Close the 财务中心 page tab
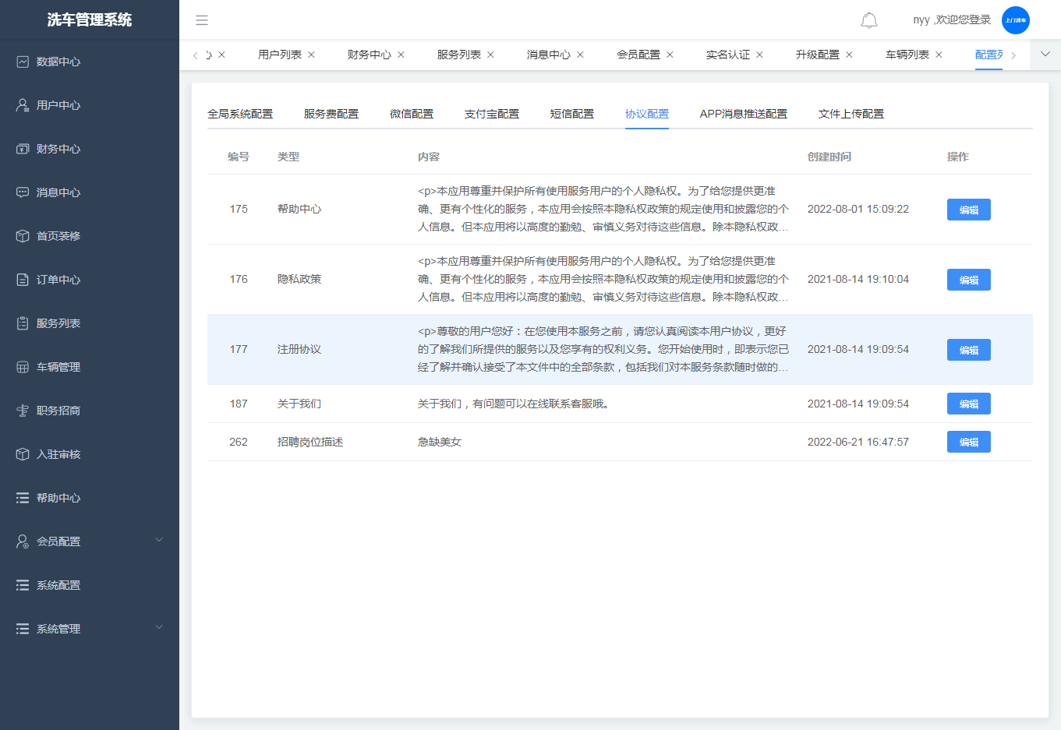The height and width of the screenshot is (730, 1061). pos(401,55)
